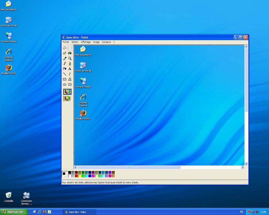Select the Pencil tool
The height and width of the screenshot is (215, 269).
(x=65, y=64)
